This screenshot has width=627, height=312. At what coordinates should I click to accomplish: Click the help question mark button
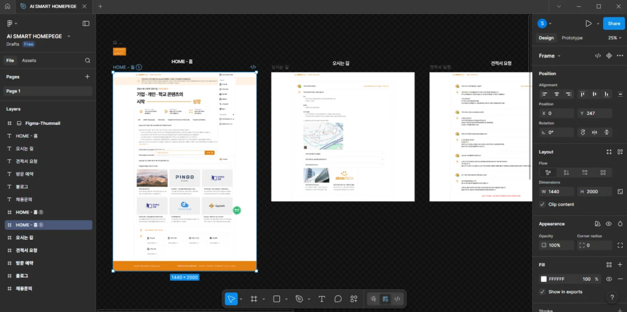tap(612, 297)
